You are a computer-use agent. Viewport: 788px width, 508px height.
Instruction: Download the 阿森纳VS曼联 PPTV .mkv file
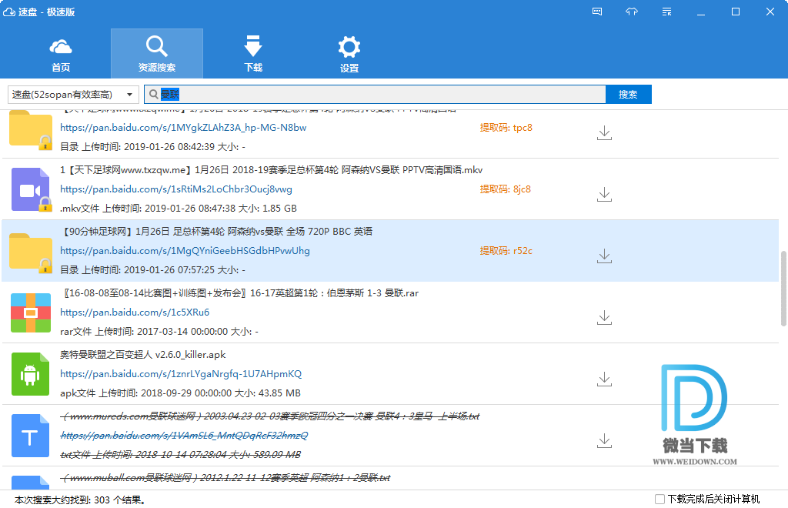pos(604,195)
